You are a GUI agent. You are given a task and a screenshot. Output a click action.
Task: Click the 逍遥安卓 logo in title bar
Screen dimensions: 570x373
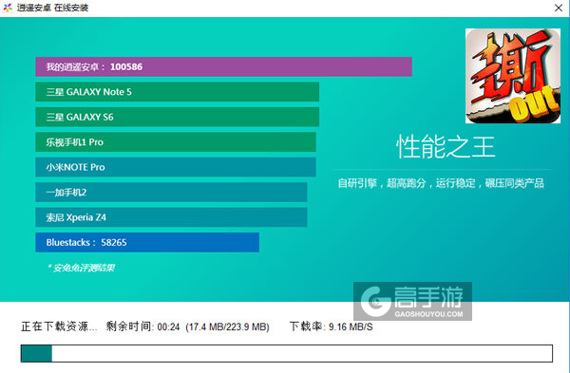click(x=8, y=8)
